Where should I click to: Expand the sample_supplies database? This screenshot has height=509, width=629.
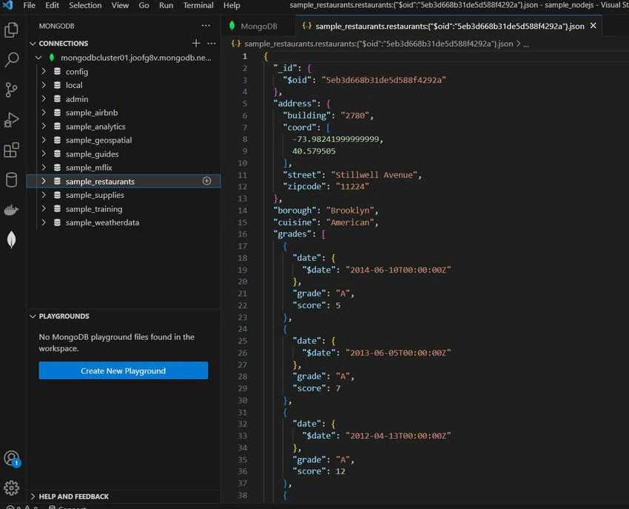(x=44, y=194)
